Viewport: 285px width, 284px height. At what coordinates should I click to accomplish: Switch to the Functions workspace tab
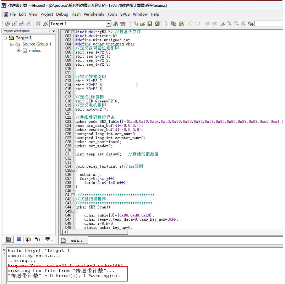click(x=38, y=239)
